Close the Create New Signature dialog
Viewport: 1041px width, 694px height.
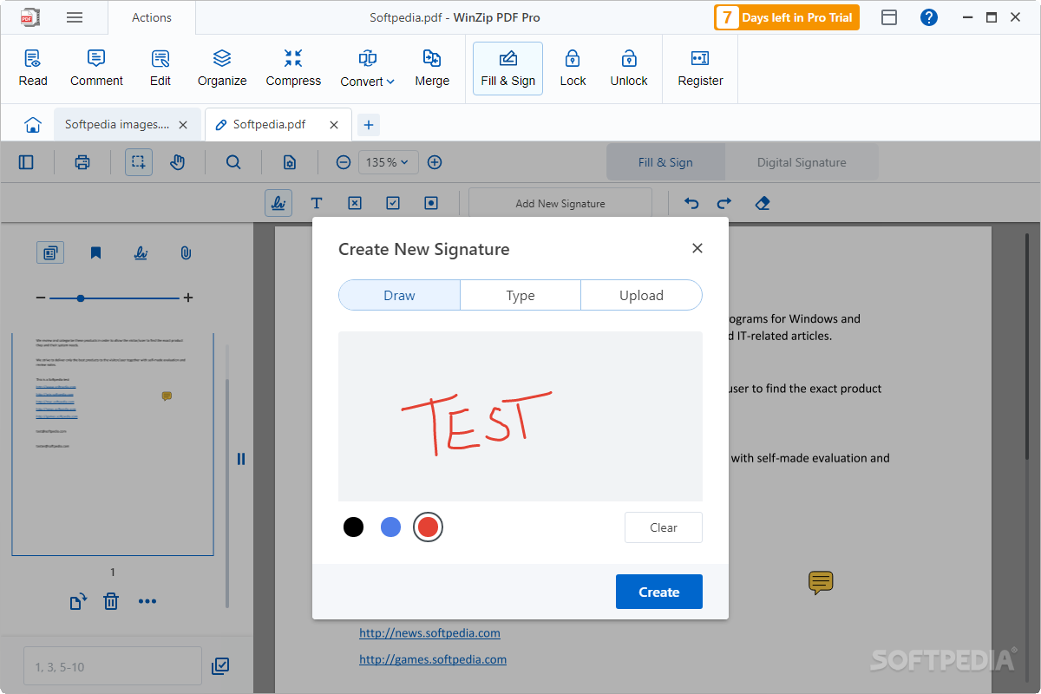[x=697, y=248]
